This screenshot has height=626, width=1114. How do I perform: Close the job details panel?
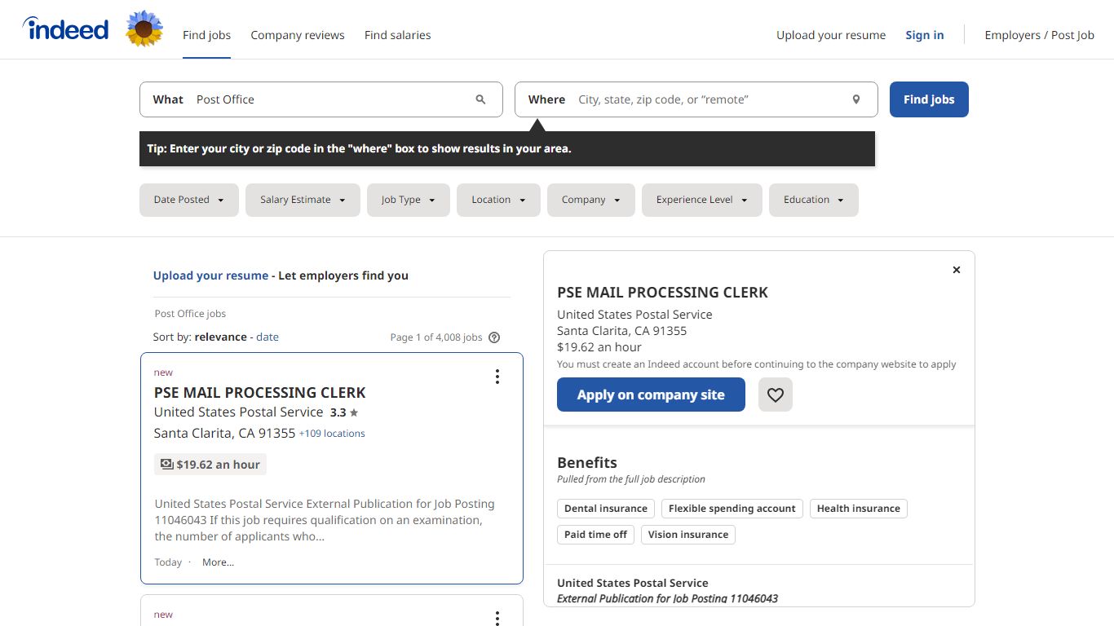coord(957,270)
